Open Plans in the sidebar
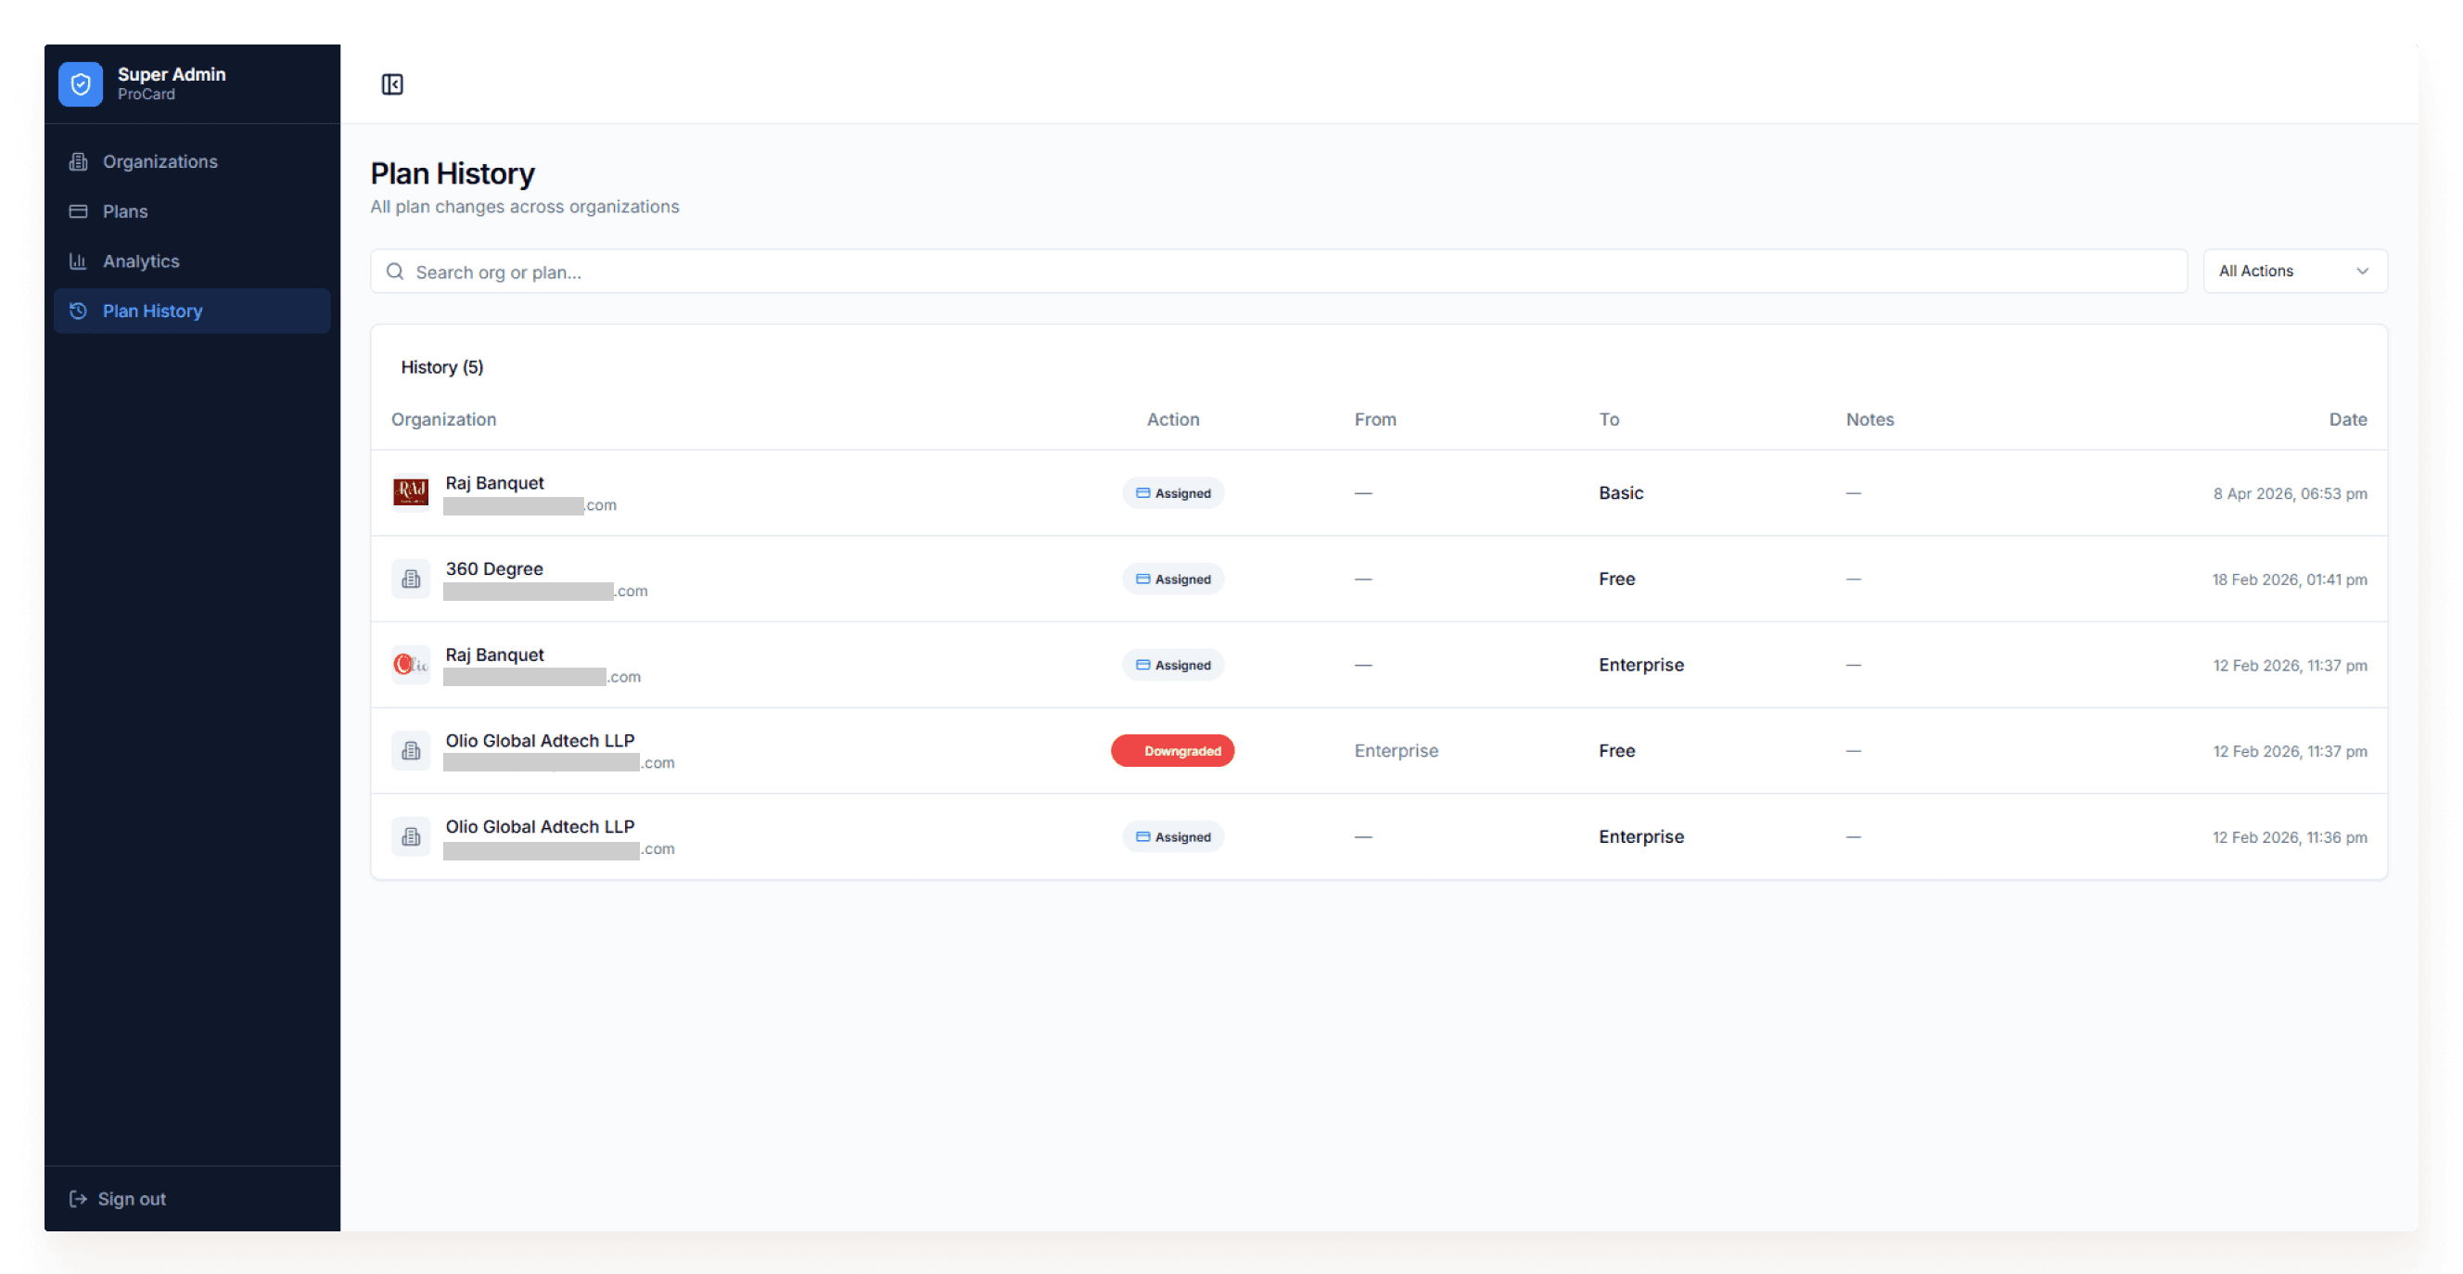 coord(192,211)
